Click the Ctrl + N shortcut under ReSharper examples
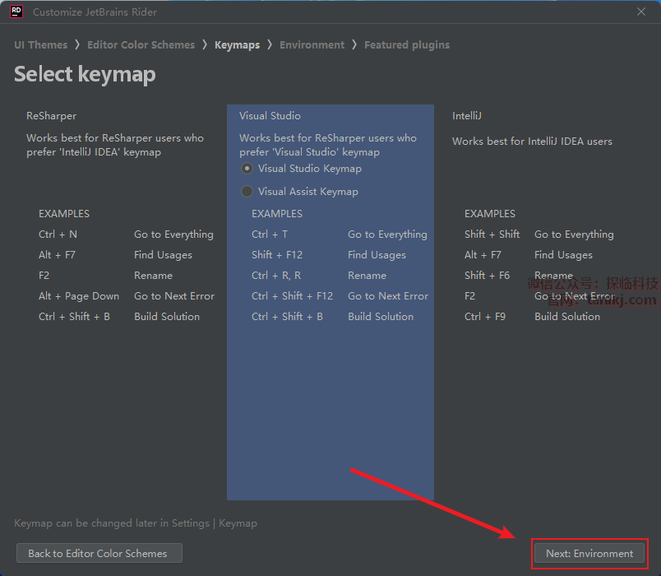661x576 pixels. (x=58, y=235)
